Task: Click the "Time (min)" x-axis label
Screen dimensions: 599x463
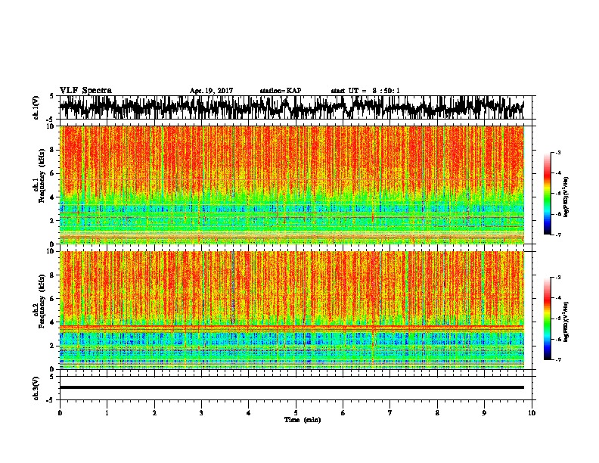Action: (303, 420)
